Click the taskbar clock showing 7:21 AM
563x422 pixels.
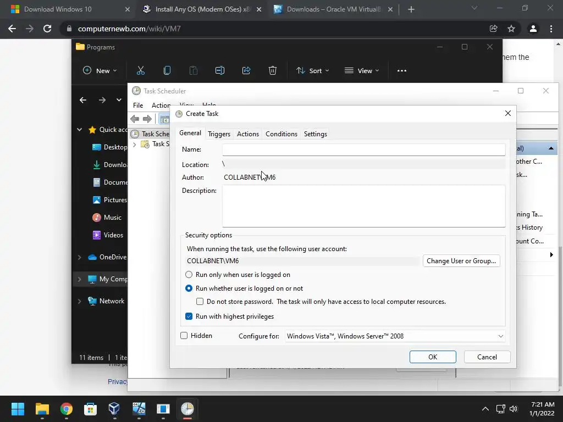click(542, 409)
